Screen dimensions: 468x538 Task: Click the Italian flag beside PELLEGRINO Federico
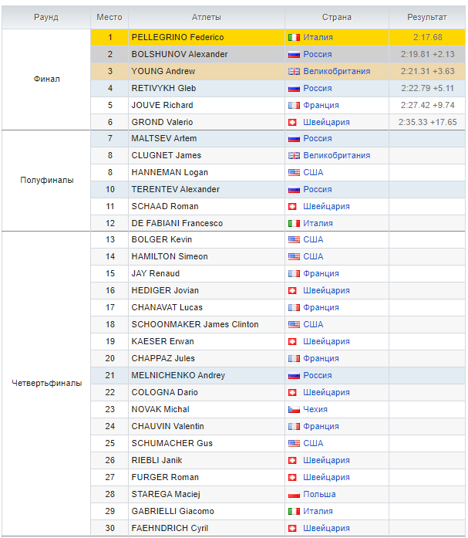293,37
